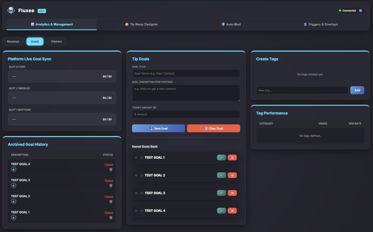Click the Slot 1 (Bottom) goal box
The image size is (373, 232).
[x=62, y=119]
